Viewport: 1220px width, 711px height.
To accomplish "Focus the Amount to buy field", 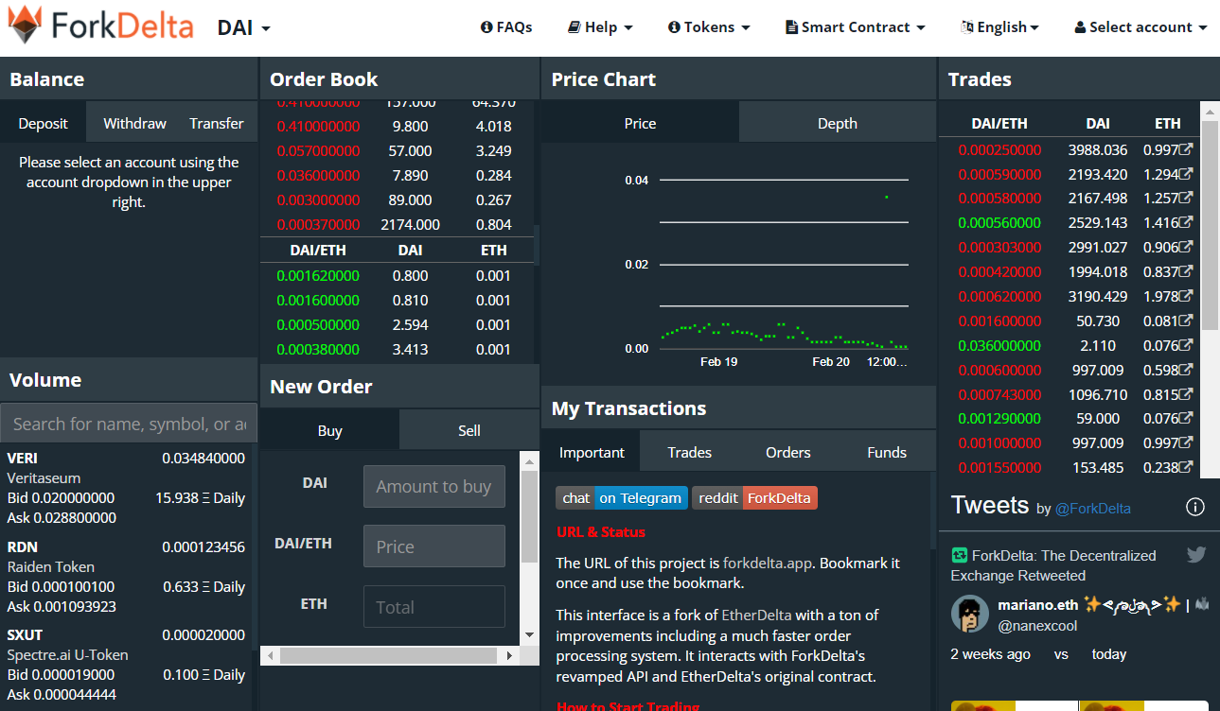I will 434,487.
